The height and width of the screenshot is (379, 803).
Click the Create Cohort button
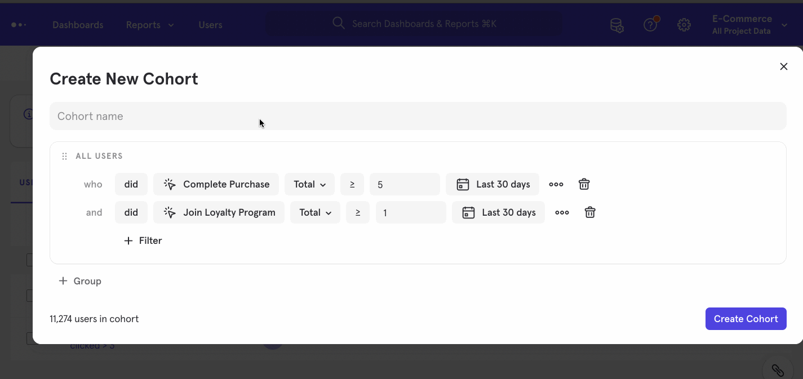746,319
